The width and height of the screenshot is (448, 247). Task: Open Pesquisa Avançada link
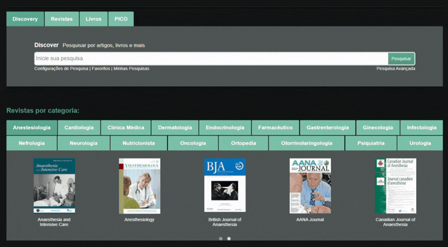pyautogui.click(x=396, y=69)
